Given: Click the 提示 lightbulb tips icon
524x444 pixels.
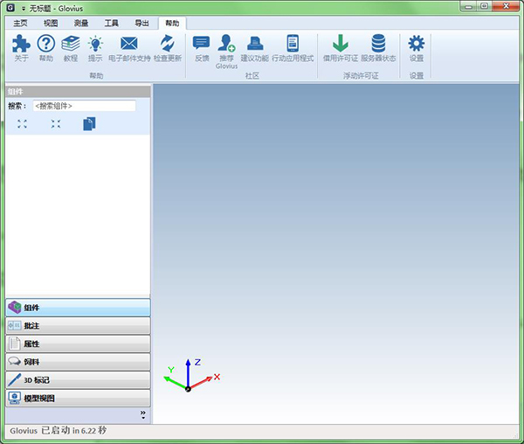Looking at the screenshot, I should (x=94, y=44).
